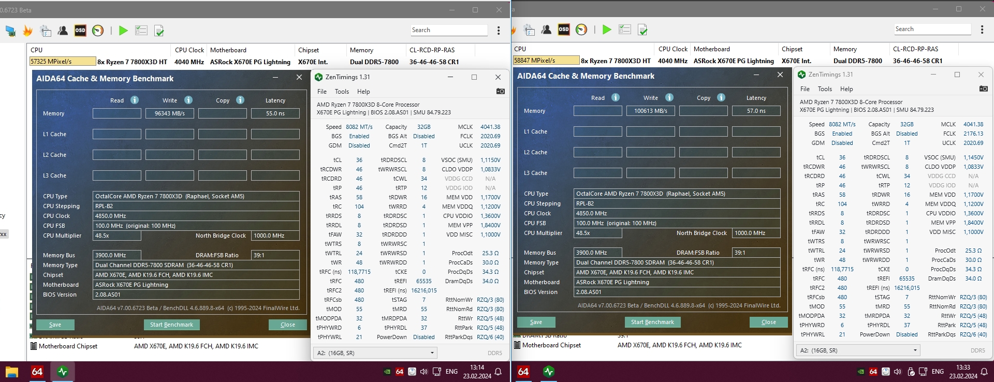Click Save in the right benchmark dialog
Image resolution: width=994 pixels, height=382 pixels.
pyautogui.click(x=536, y=322)
